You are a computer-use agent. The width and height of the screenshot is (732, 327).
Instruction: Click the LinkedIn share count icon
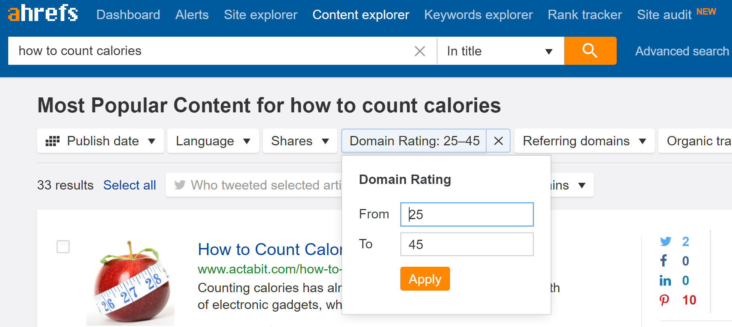pos(665,281)
